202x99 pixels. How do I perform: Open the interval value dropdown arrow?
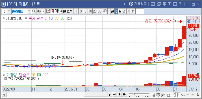(109, 11)
